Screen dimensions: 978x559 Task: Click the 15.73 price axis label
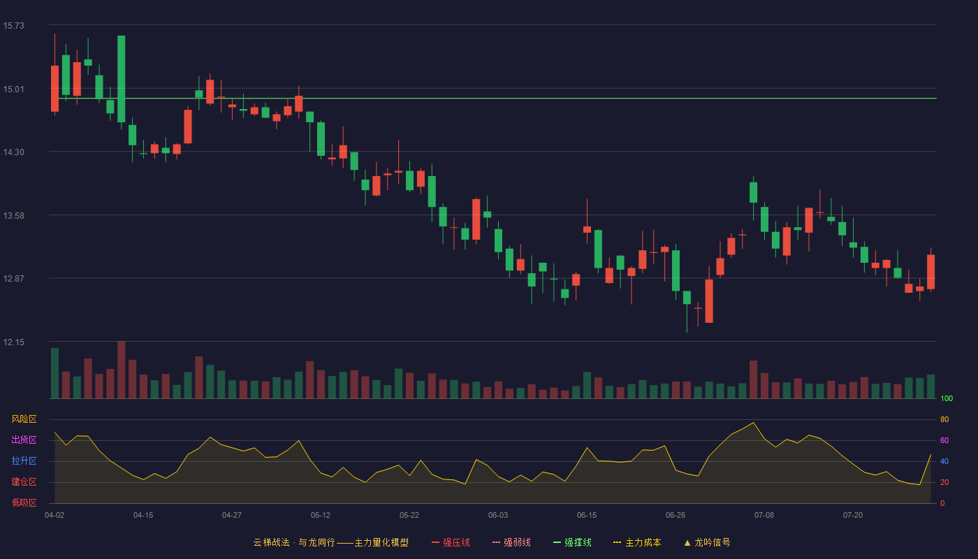point(13,26)
